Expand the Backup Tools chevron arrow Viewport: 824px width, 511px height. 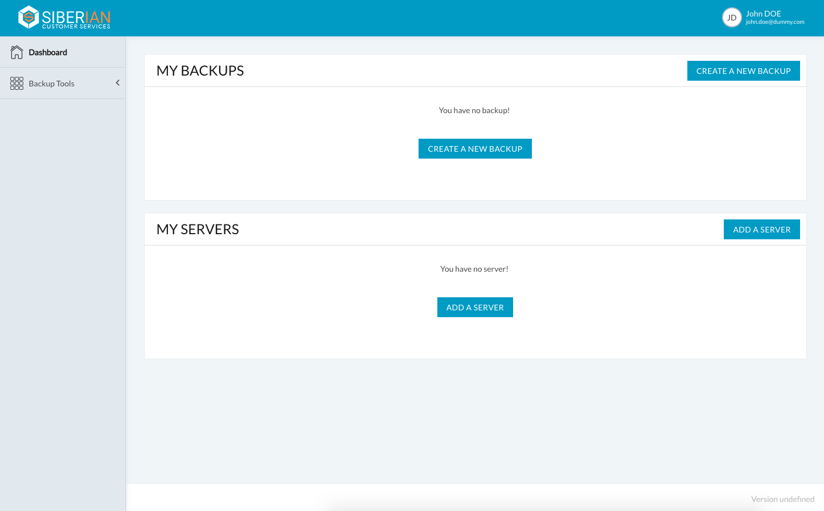point(117,83)
